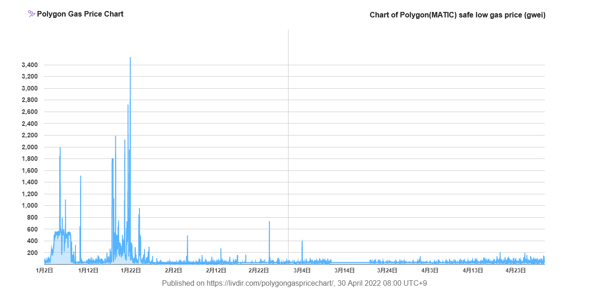Viewport: 589px width, 294px height.
Task: Click the spike peak right of 2月22日
Action: click(x=269, y=222)
